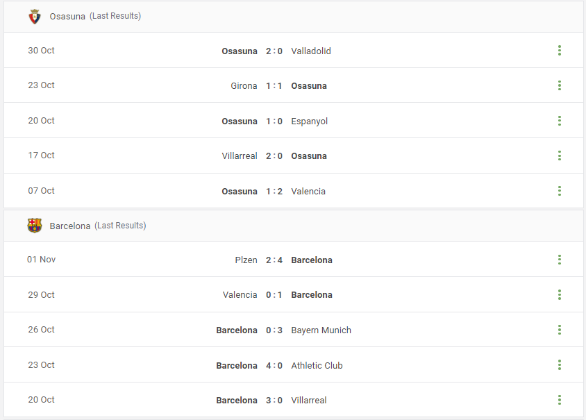The image size is (586, 420).
Task: Click the Barcelona club crest
Action: coord(35,226)
